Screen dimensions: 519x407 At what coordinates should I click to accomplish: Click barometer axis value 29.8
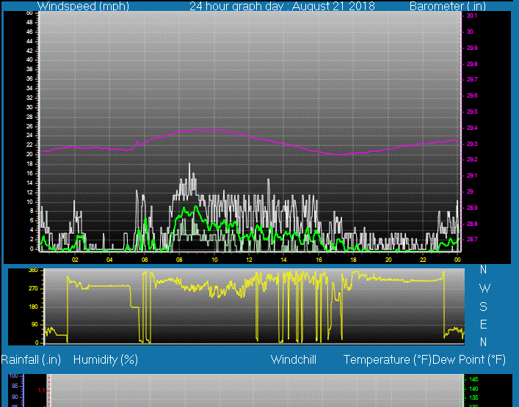(x=472, y=64)
